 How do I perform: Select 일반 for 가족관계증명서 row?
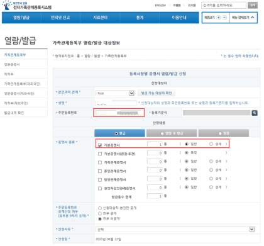click(187, 161)
